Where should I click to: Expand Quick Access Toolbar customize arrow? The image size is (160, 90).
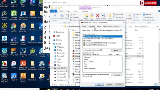61,8
